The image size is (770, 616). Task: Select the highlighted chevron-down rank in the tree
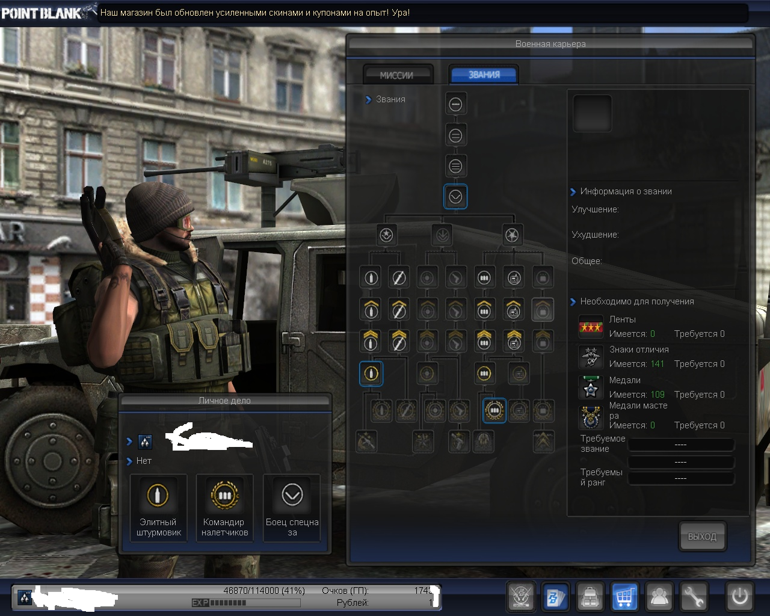click(455, 197)
